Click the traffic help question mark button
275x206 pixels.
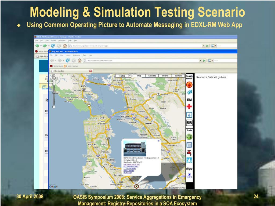click(130, 76)
